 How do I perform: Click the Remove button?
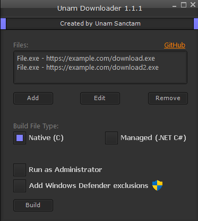pos(168,98)
